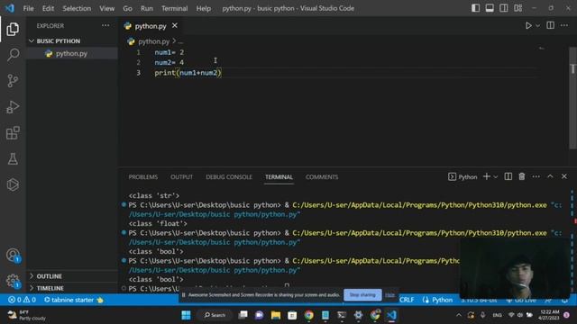This screenshot has height=324, width=577.
Task: Kill terminal with trash icon
Action: point(522,176)
